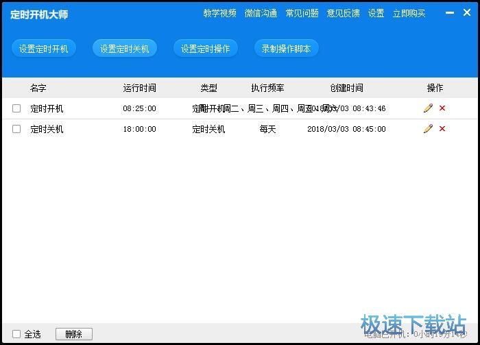Click the 08:25:00 run time cell
Screen dimensions: 480x345
[x=140, y=108]
